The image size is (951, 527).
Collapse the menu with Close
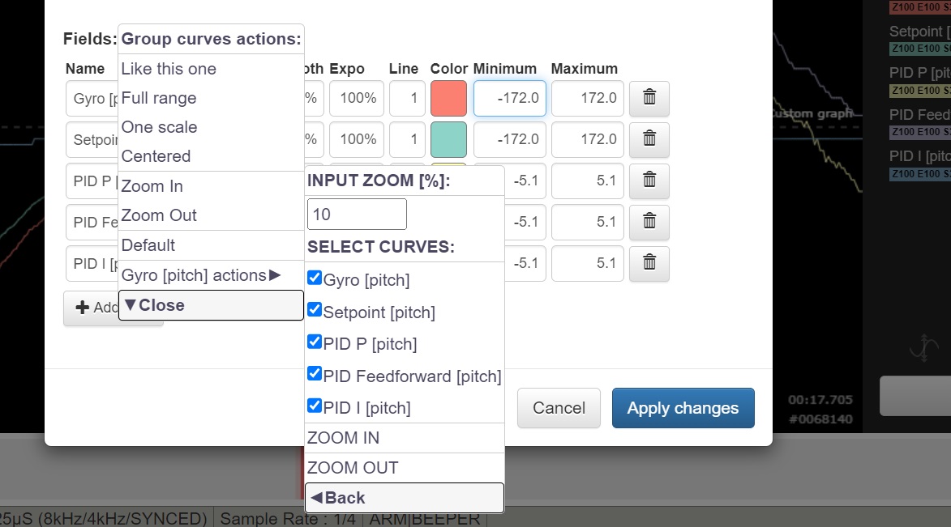click(211, 305)
